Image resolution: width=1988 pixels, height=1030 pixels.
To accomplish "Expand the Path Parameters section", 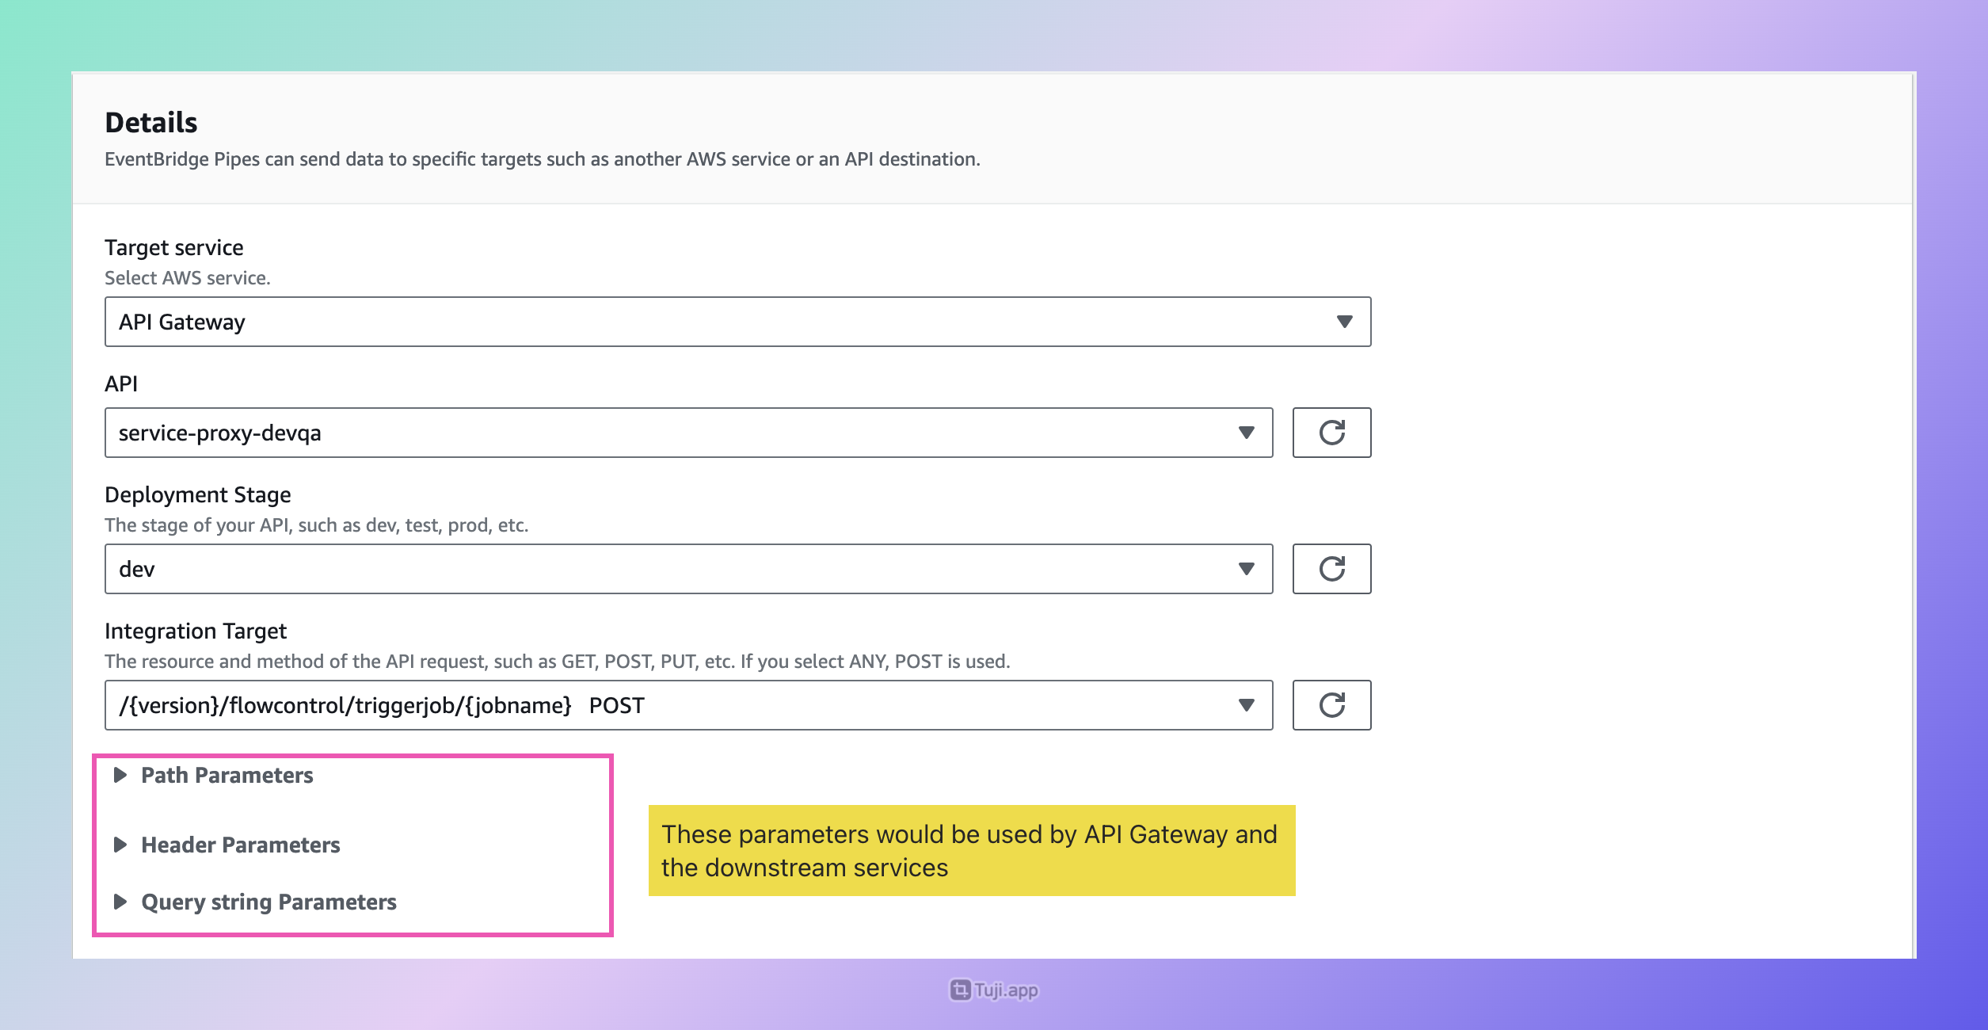I will 214,775.
